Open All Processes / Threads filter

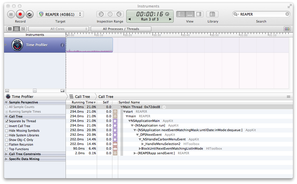click(121, 29)
